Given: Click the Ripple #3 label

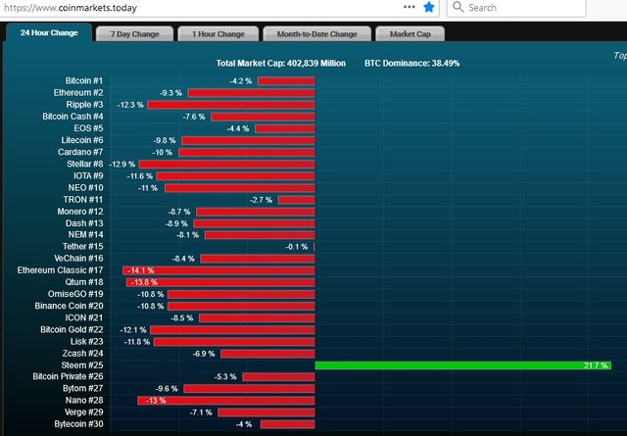Looking at the screenshot, I should pyautogui.click(x=84, y=105).
